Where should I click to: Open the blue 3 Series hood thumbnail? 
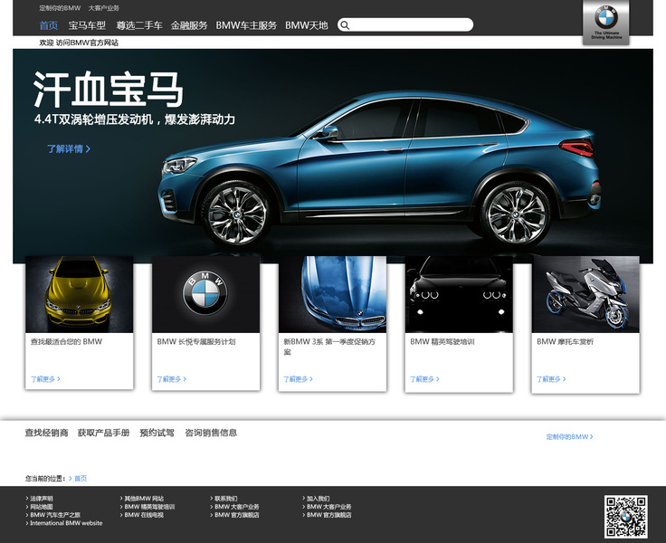(332, 294)
